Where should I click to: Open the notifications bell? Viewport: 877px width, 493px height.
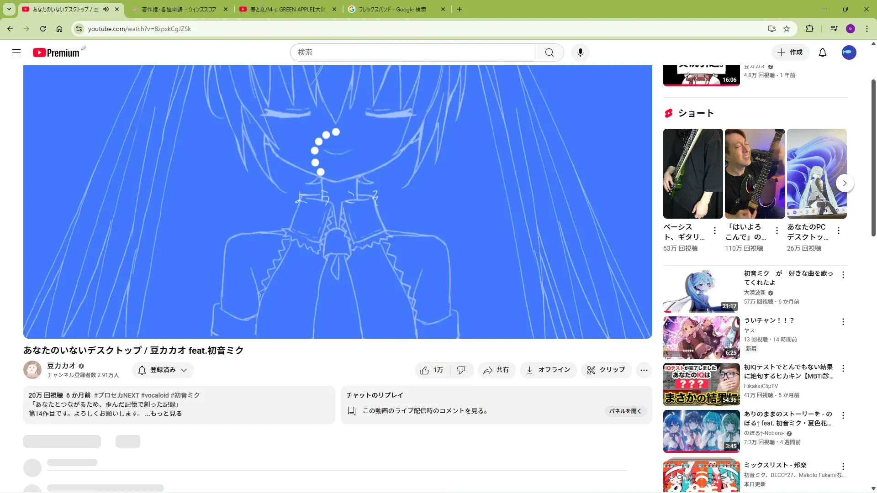coord(822,52)
